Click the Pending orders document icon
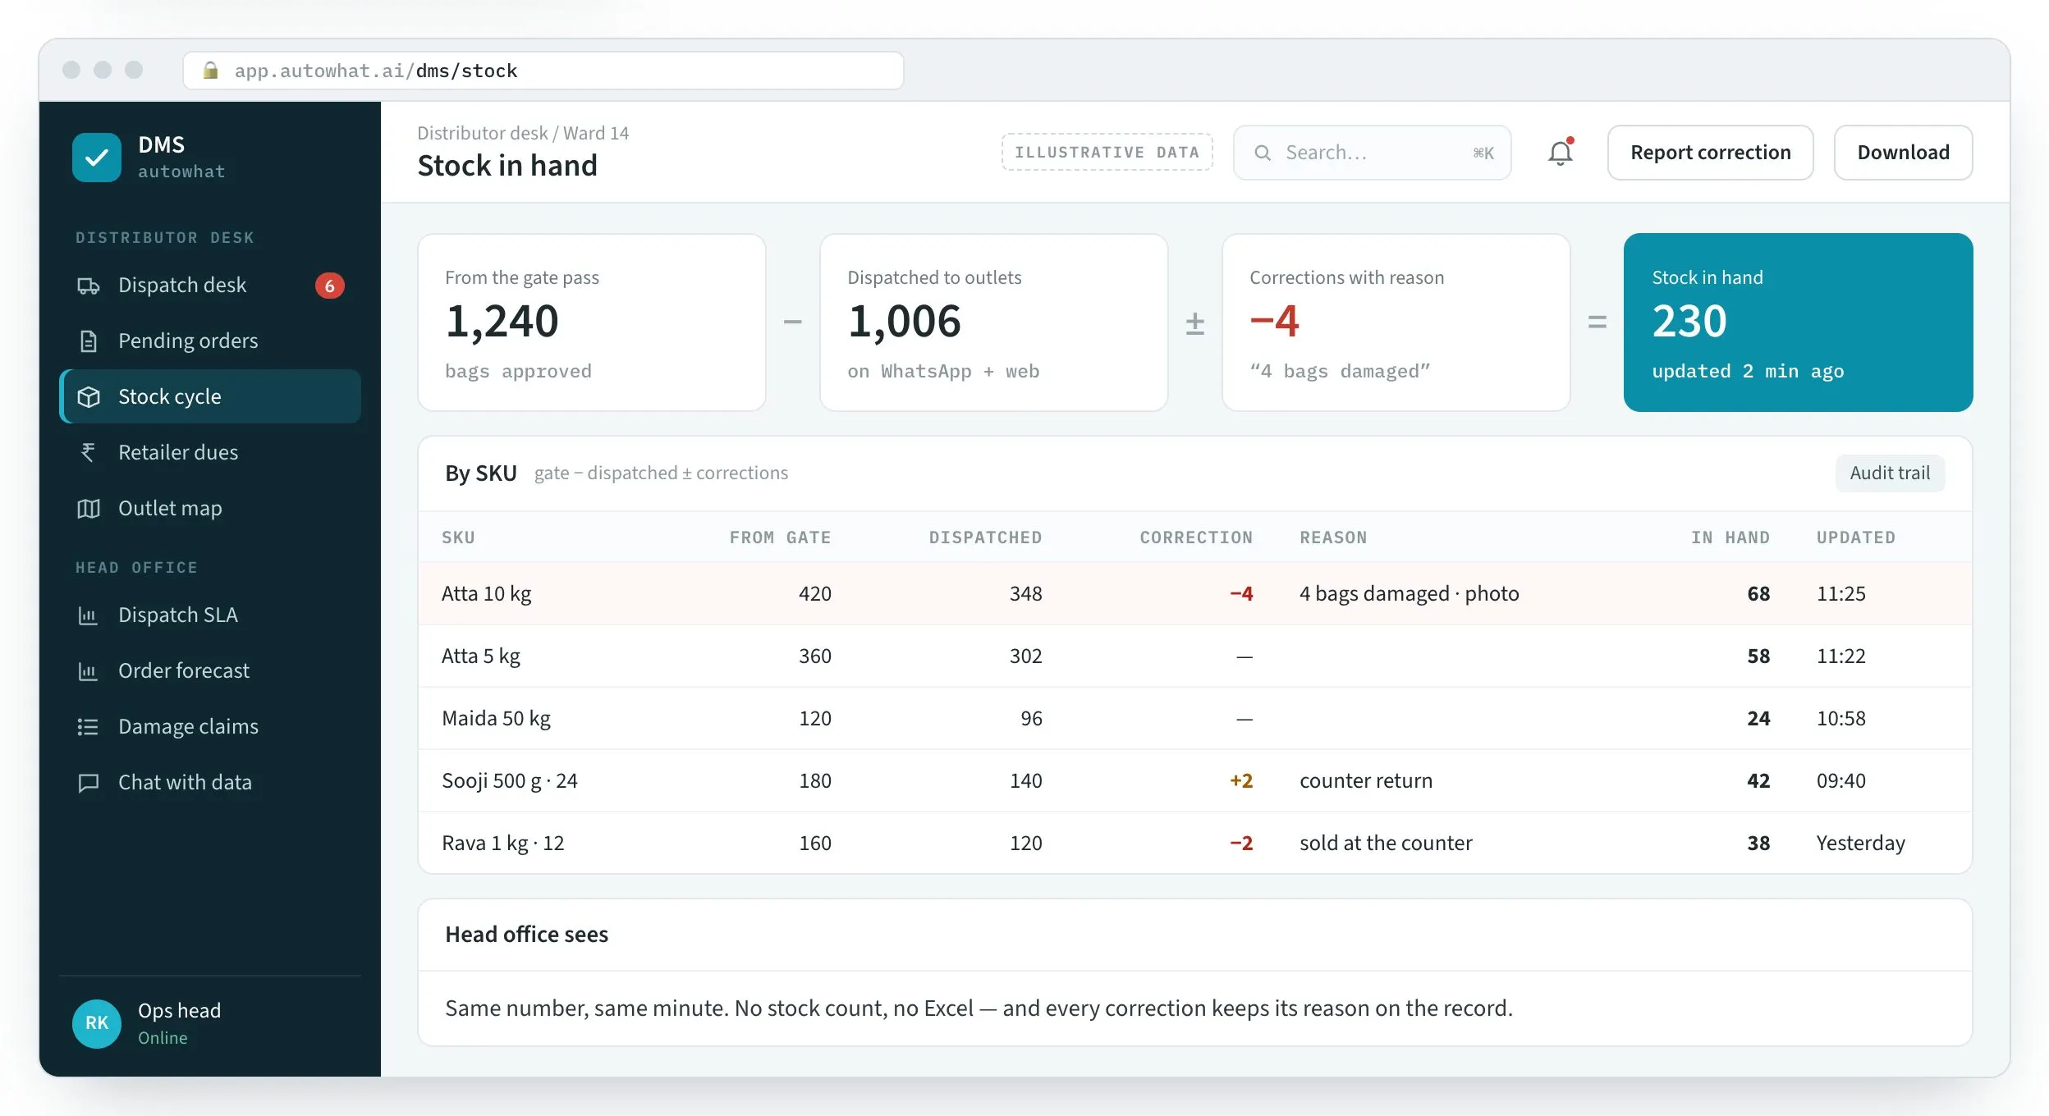2049x1116 pixels. click(88, 341)
